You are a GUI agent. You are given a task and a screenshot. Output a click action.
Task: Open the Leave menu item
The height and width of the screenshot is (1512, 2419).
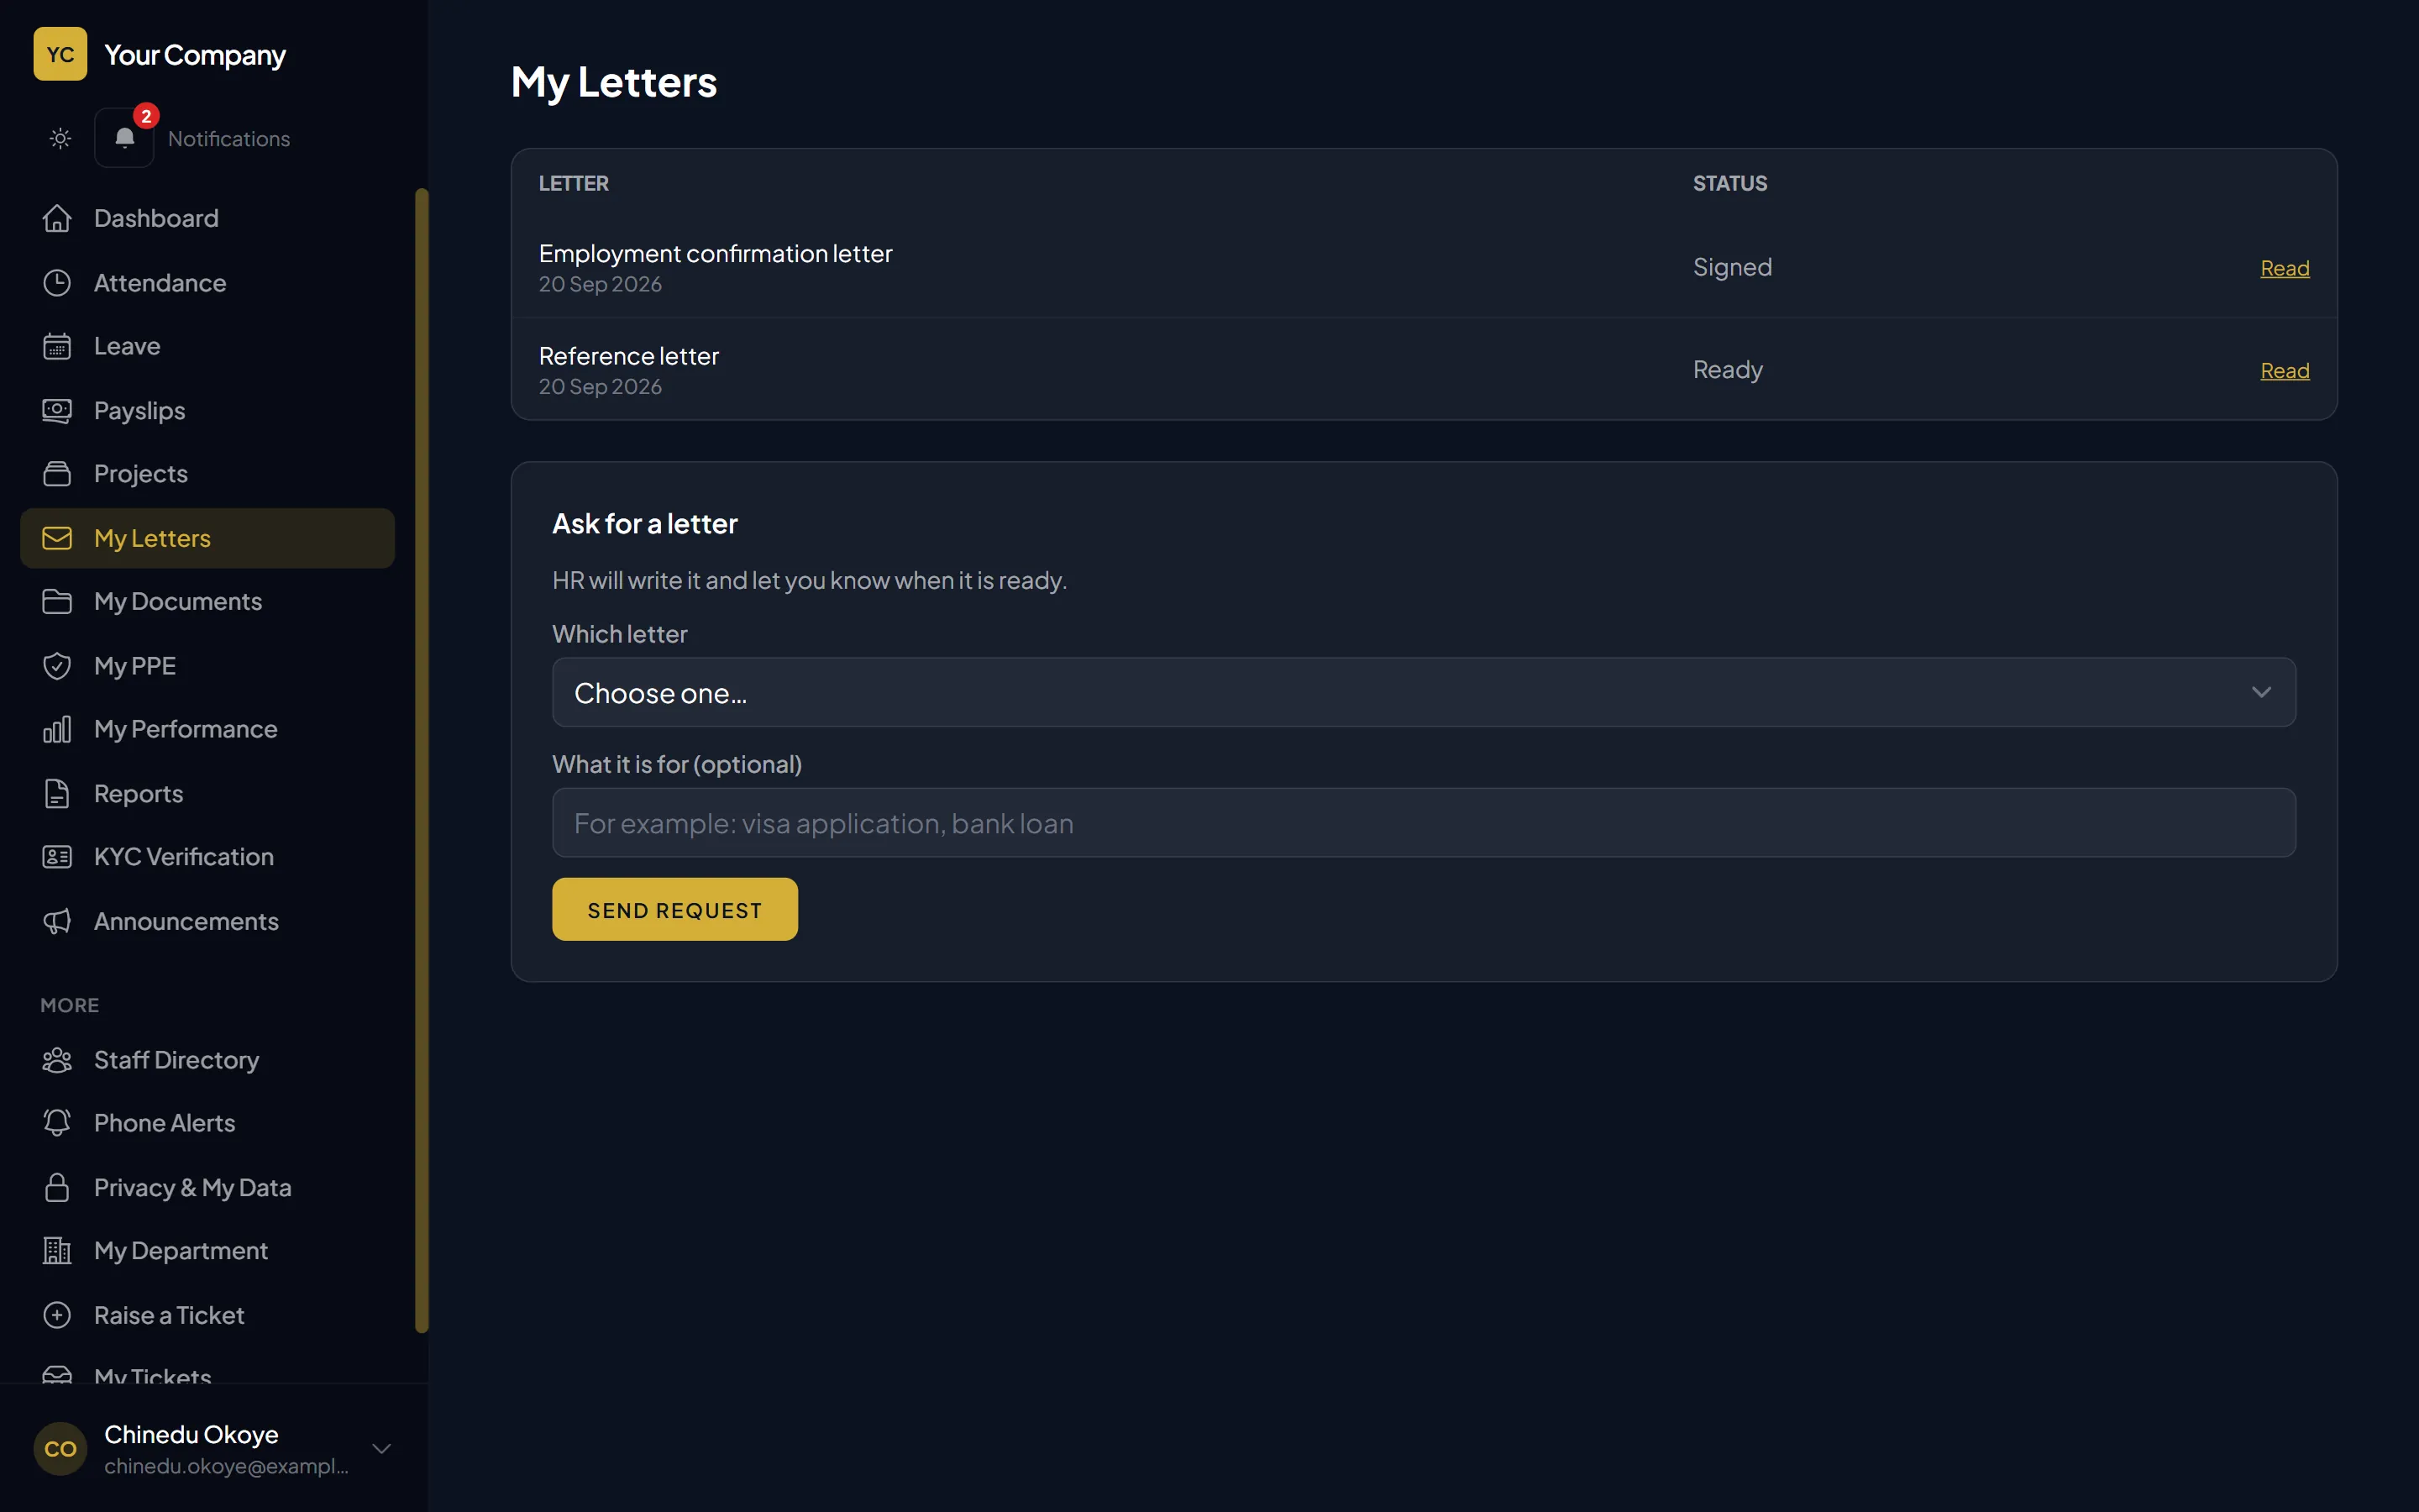point(207,346)
